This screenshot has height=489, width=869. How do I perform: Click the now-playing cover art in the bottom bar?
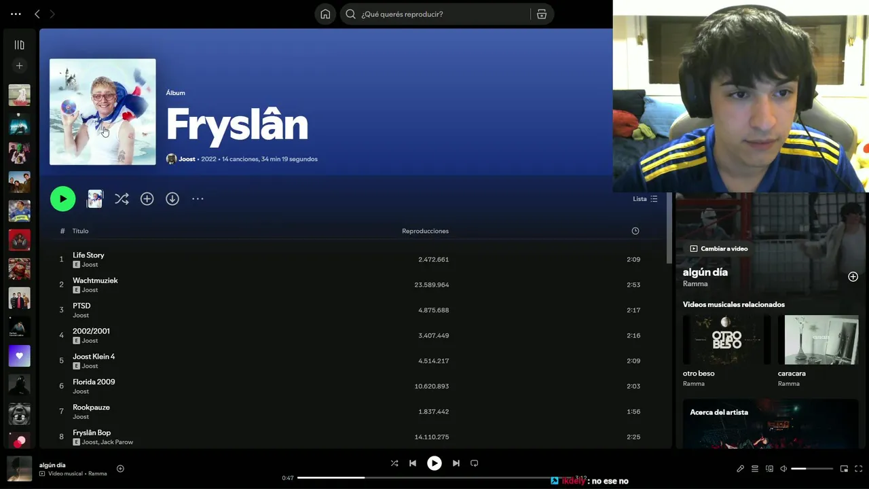19,469
